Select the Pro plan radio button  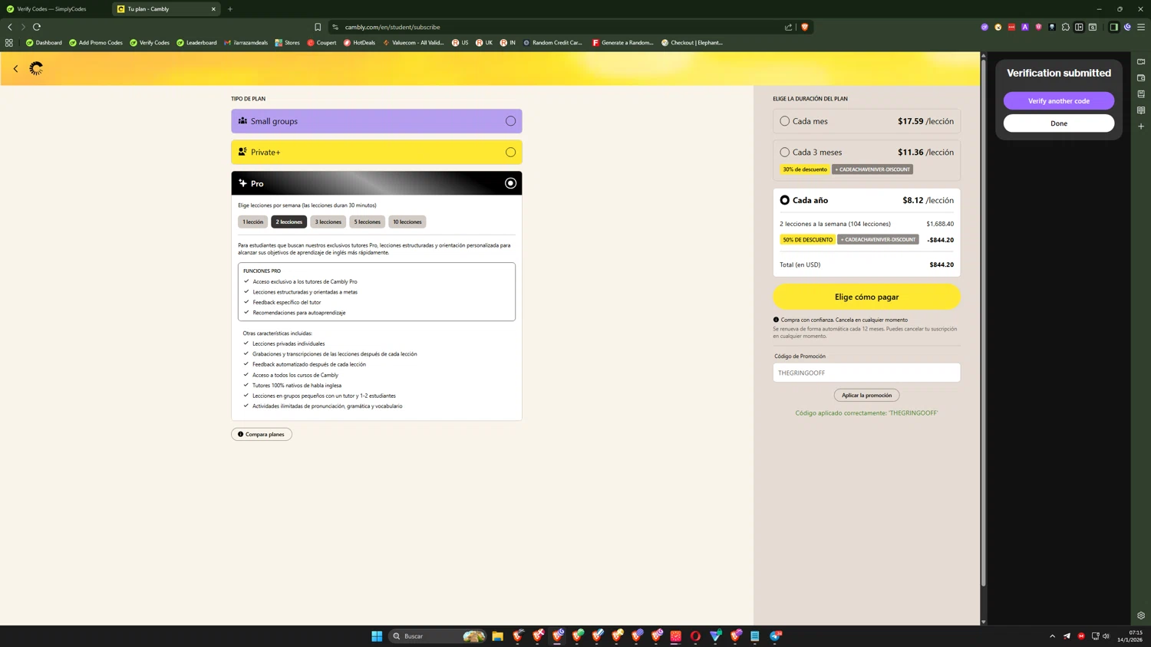coord(510,183)
